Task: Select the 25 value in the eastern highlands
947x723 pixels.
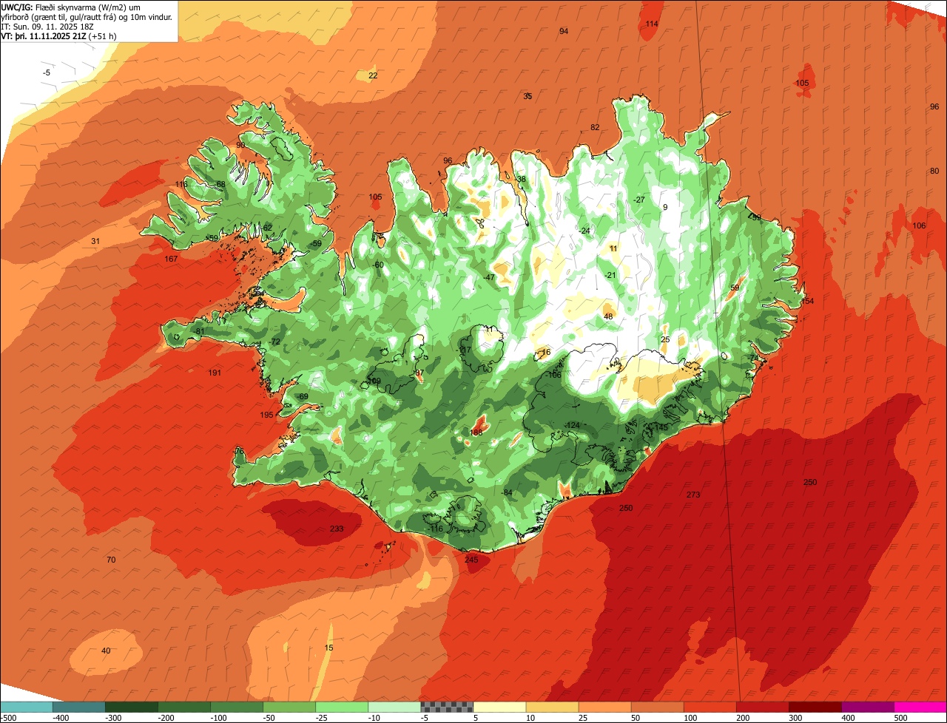Action: pyautogui.click(x=665, y=339)
